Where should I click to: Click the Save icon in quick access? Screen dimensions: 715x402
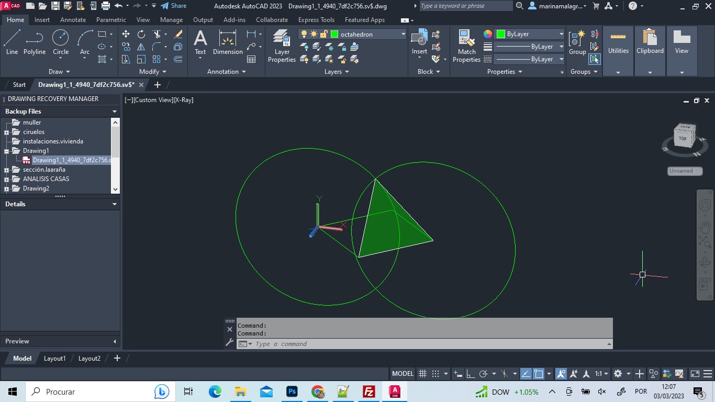[55, 6]
